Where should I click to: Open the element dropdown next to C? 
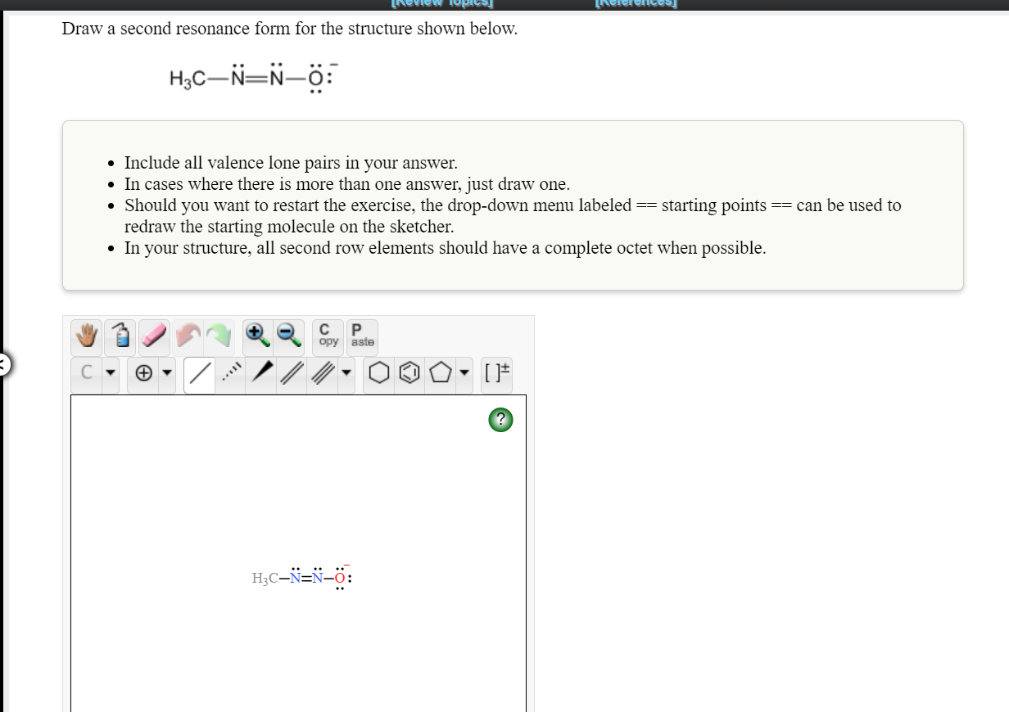pyautogui.click(x=111, y=374)
